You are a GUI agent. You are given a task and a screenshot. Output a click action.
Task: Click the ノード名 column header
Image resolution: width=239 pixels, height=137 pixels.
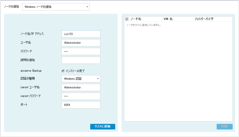pyautogui.click(x=136, y=19)
